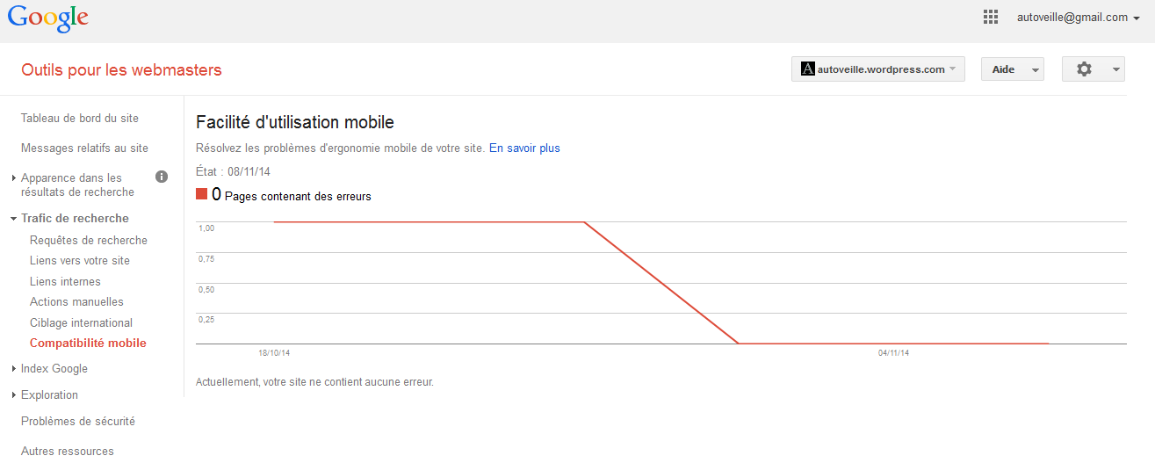
Task: Open Tableau de bord du site
Action: click(x=79, y=119)
